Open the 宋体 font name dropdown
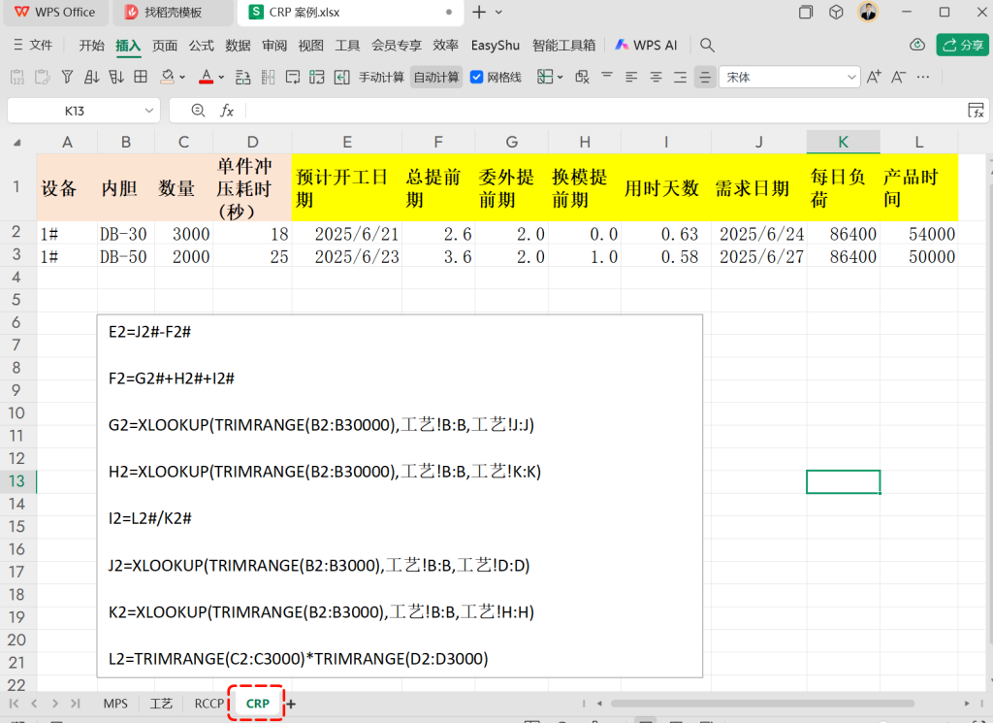 click(851, 78)
